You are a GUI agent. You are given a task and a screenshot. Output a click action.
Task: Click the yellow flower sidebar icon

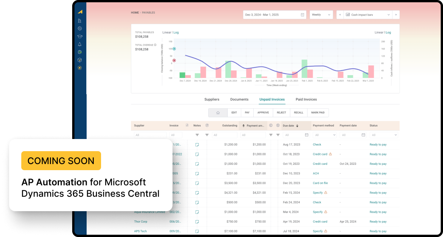tap(80, 68)
